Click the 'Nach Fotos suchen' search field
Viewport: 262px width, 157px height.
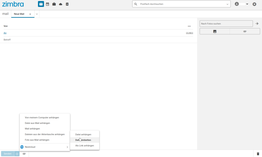pos(226,24)
